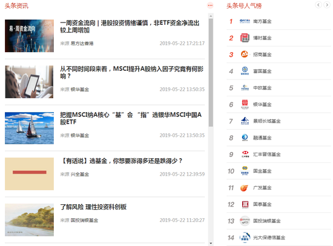Click source name 易方达香港
Screen dimensions: 333x246
pyautogui.click(x=82, y=44)
